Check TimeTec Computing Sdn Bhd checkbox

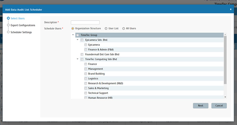tap(82, 59)
